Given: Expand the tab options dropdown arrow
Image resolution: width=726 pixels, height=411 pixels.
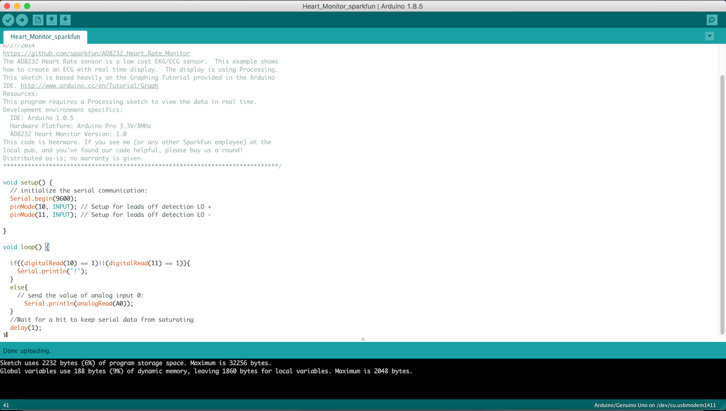Looking at the screenshot, I should point(710,36).
